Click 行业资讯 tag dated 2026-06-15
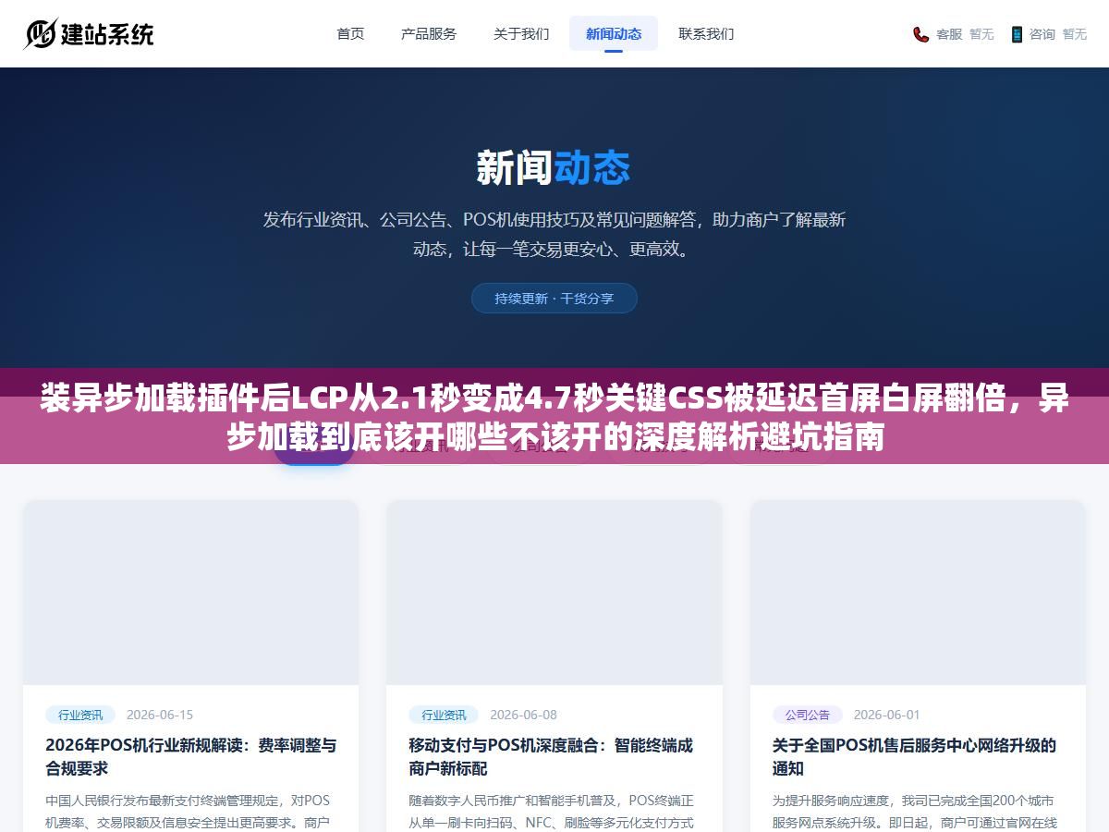The height and width of the screenshot is (832, 1109). (x=80, y=715)
